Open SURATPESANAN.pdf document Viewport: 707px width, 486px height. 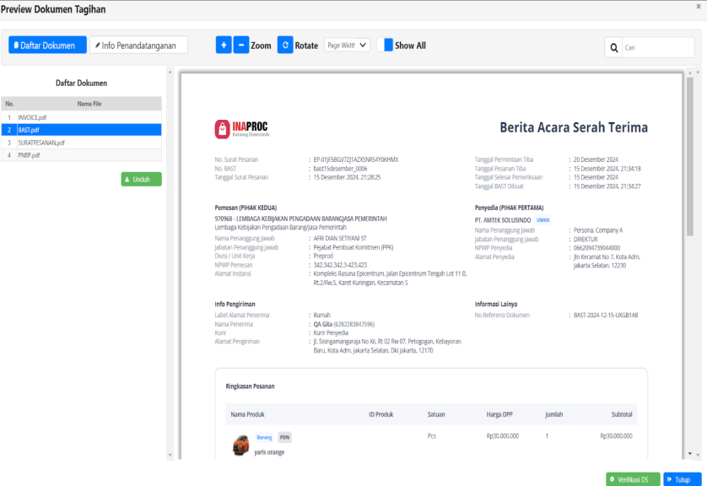(41, 143)
